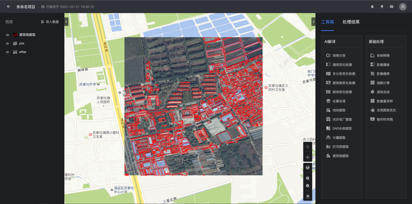
Task: Select the 未命名项目 project title
Action: [x=26, y=7]
